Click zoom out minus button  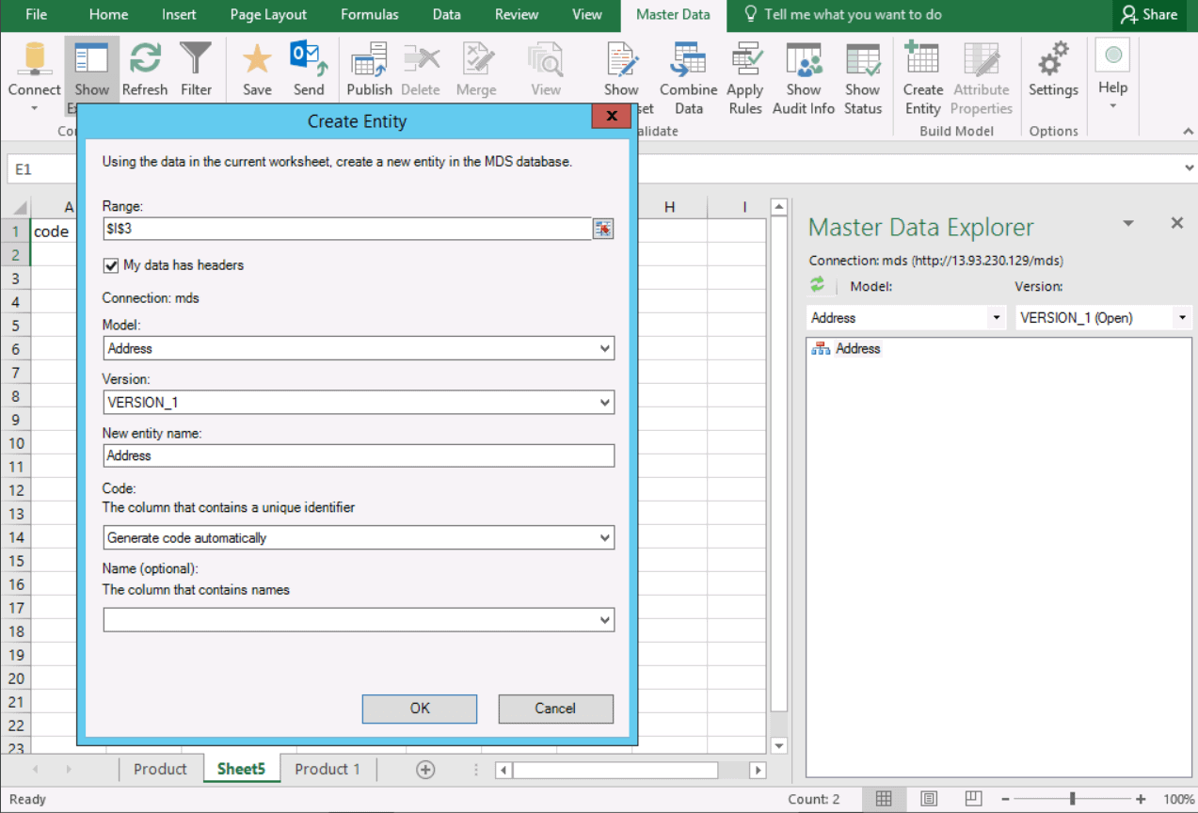pos(1004,799)
